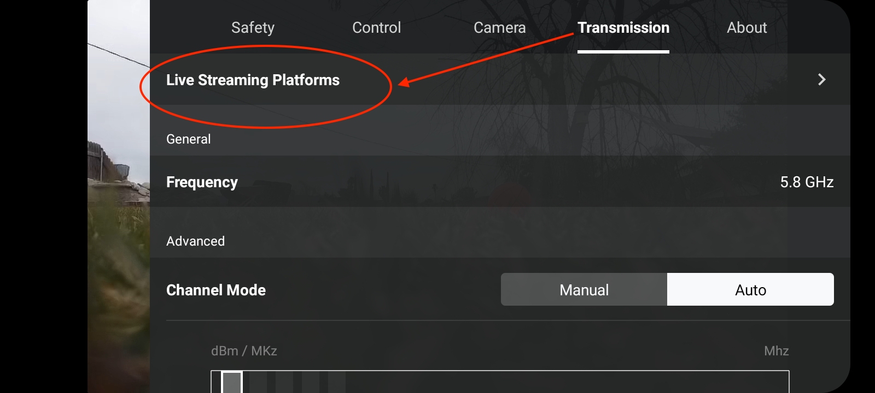Click the Channel Mode label
The width and height of the screenshot is (875, 393).
pyautogui.click(x=215, y=290)
